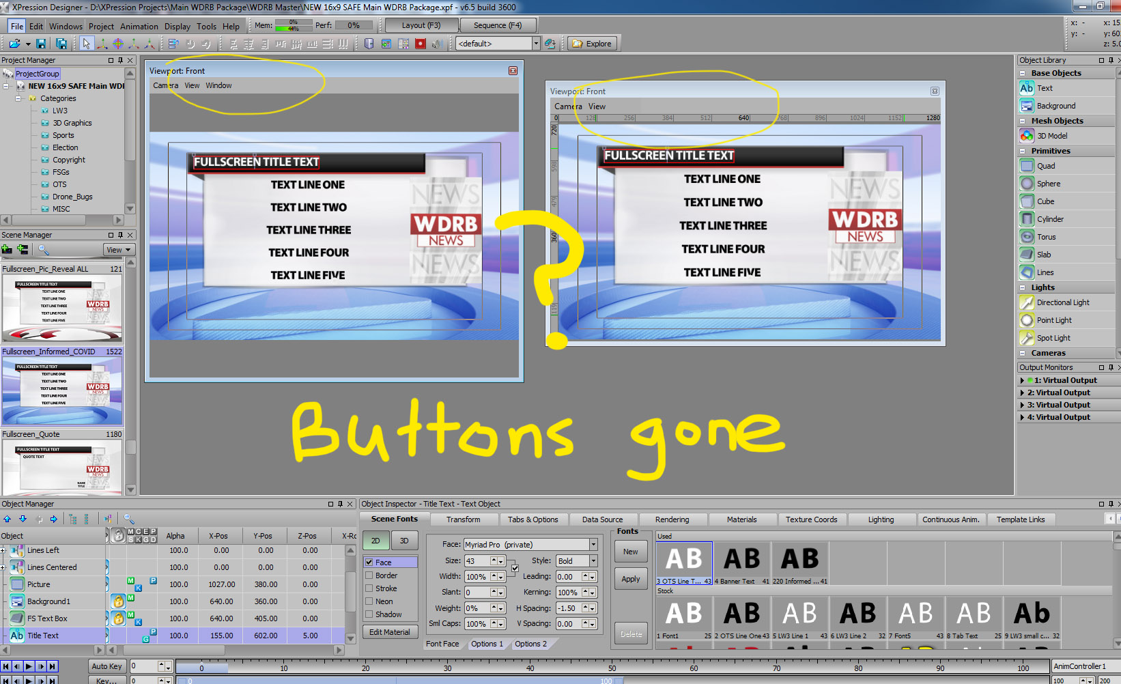Viewport: 1121px width, 684px height.
Task: Select the Copyright category in Project Manager
Action: point(69,160)
